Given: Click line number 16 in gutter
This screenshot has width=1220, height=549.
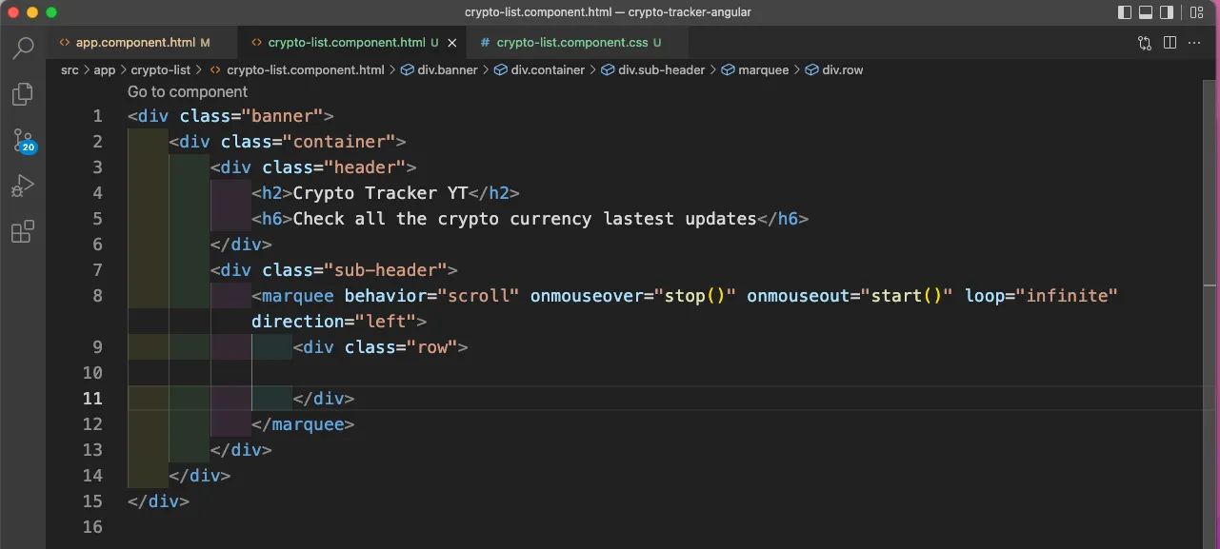Looking at the screenshot, I should pos(92,527).
